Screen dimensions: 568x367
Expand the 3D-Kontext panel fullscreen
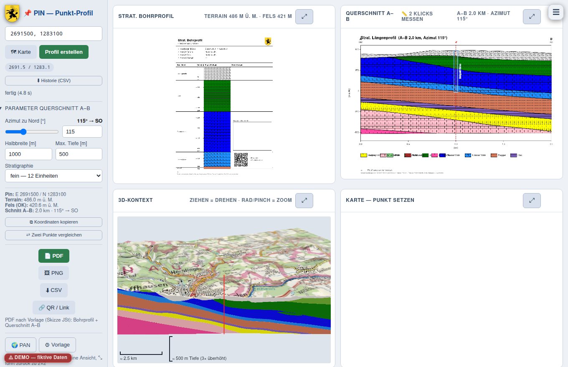(x=304, y=201)
